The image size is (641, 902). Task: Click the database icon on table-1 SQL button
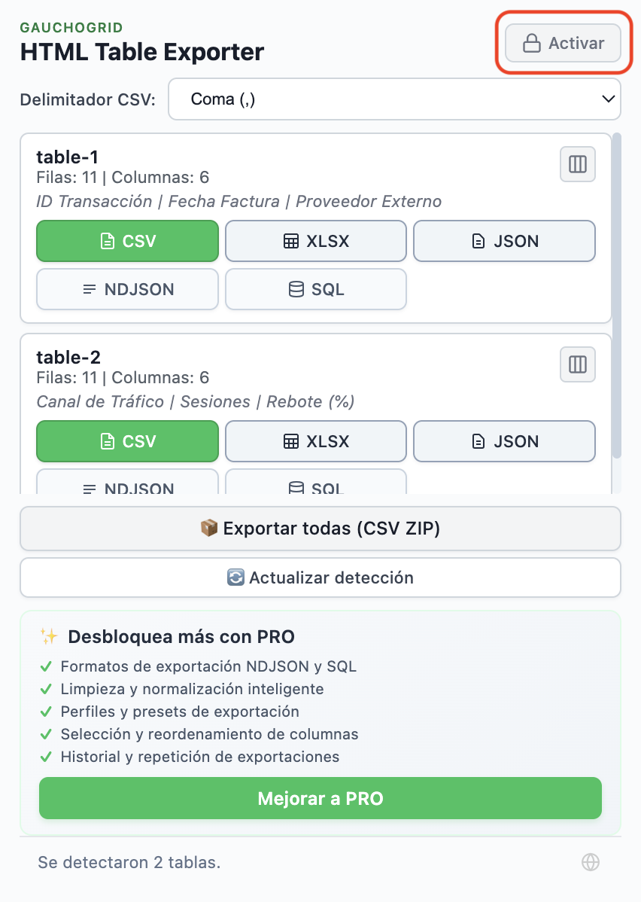[294, 289]
